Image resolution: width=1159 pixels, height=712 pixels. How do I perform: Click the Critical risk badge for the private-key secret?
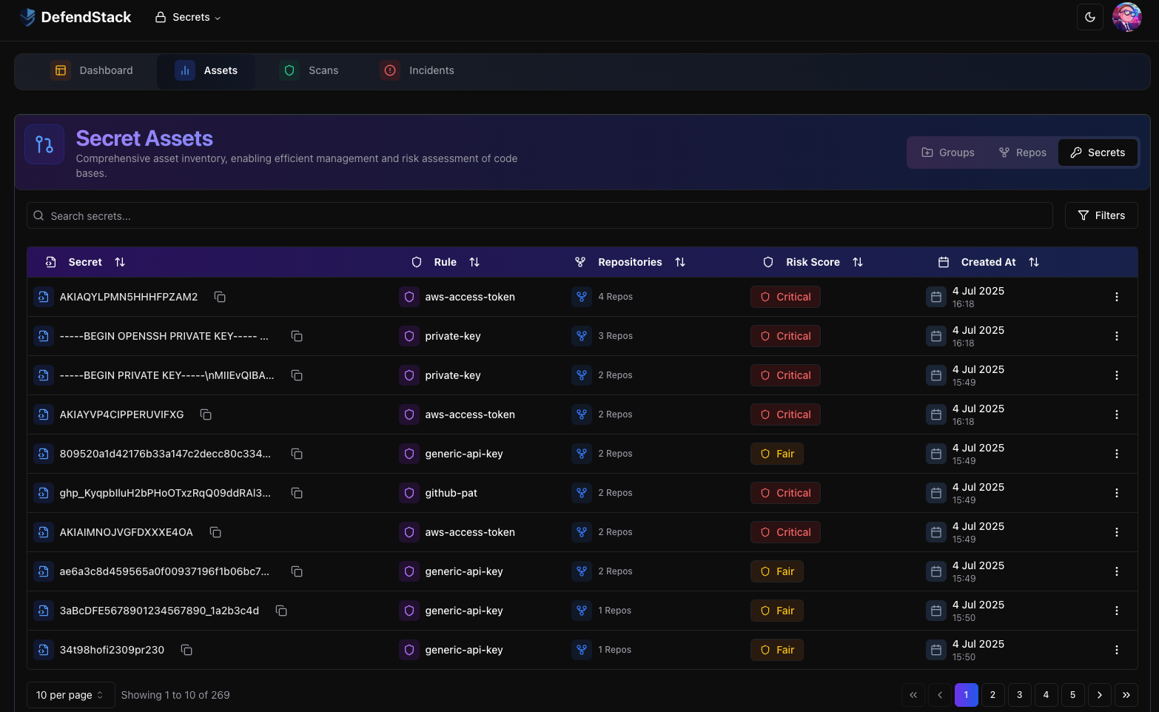(785, 335)
